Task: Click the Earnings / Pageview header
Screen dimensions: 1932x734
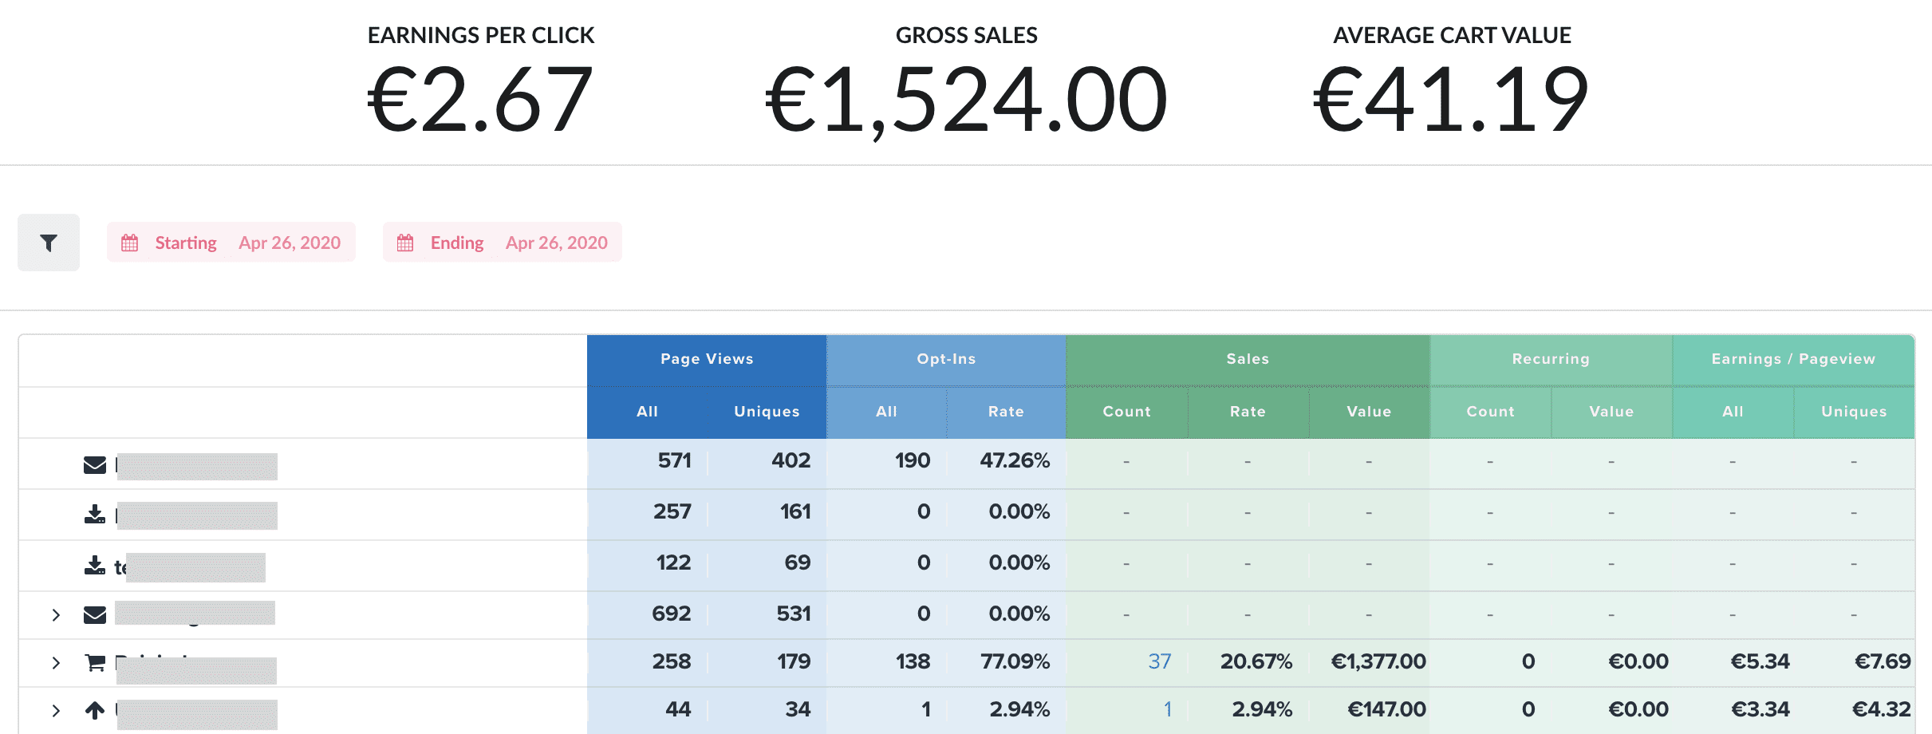Action: 1793,359
